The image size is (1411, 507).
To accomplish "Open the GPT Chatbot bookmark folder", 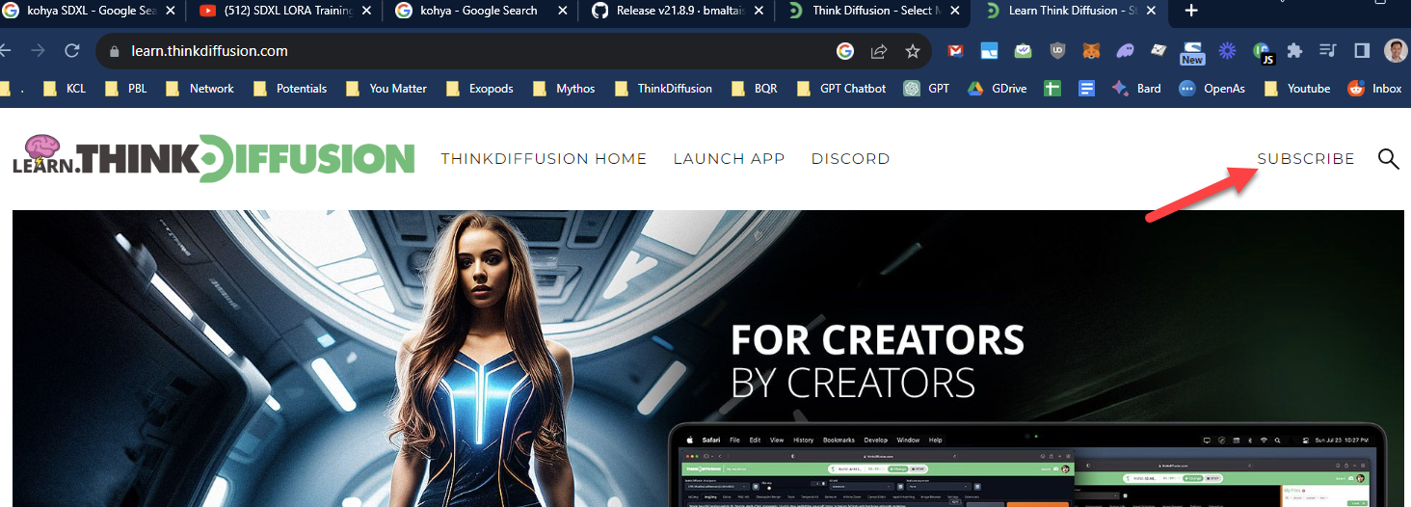I will [840, 89].
